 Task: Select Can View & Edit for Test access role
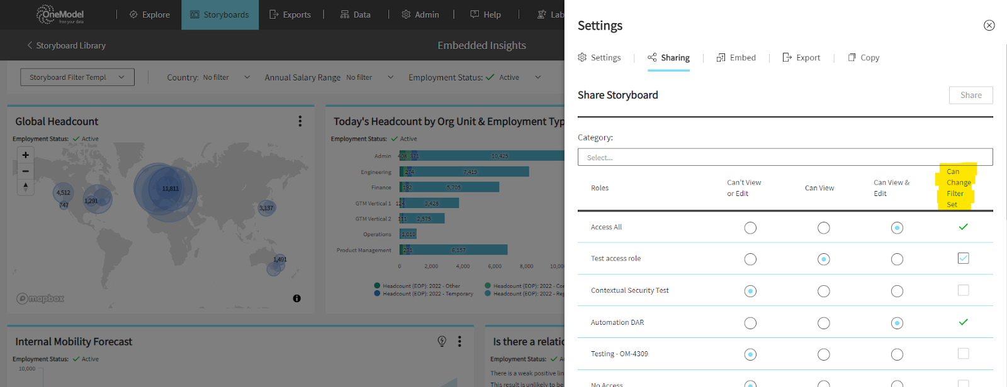tap(897, 259)
